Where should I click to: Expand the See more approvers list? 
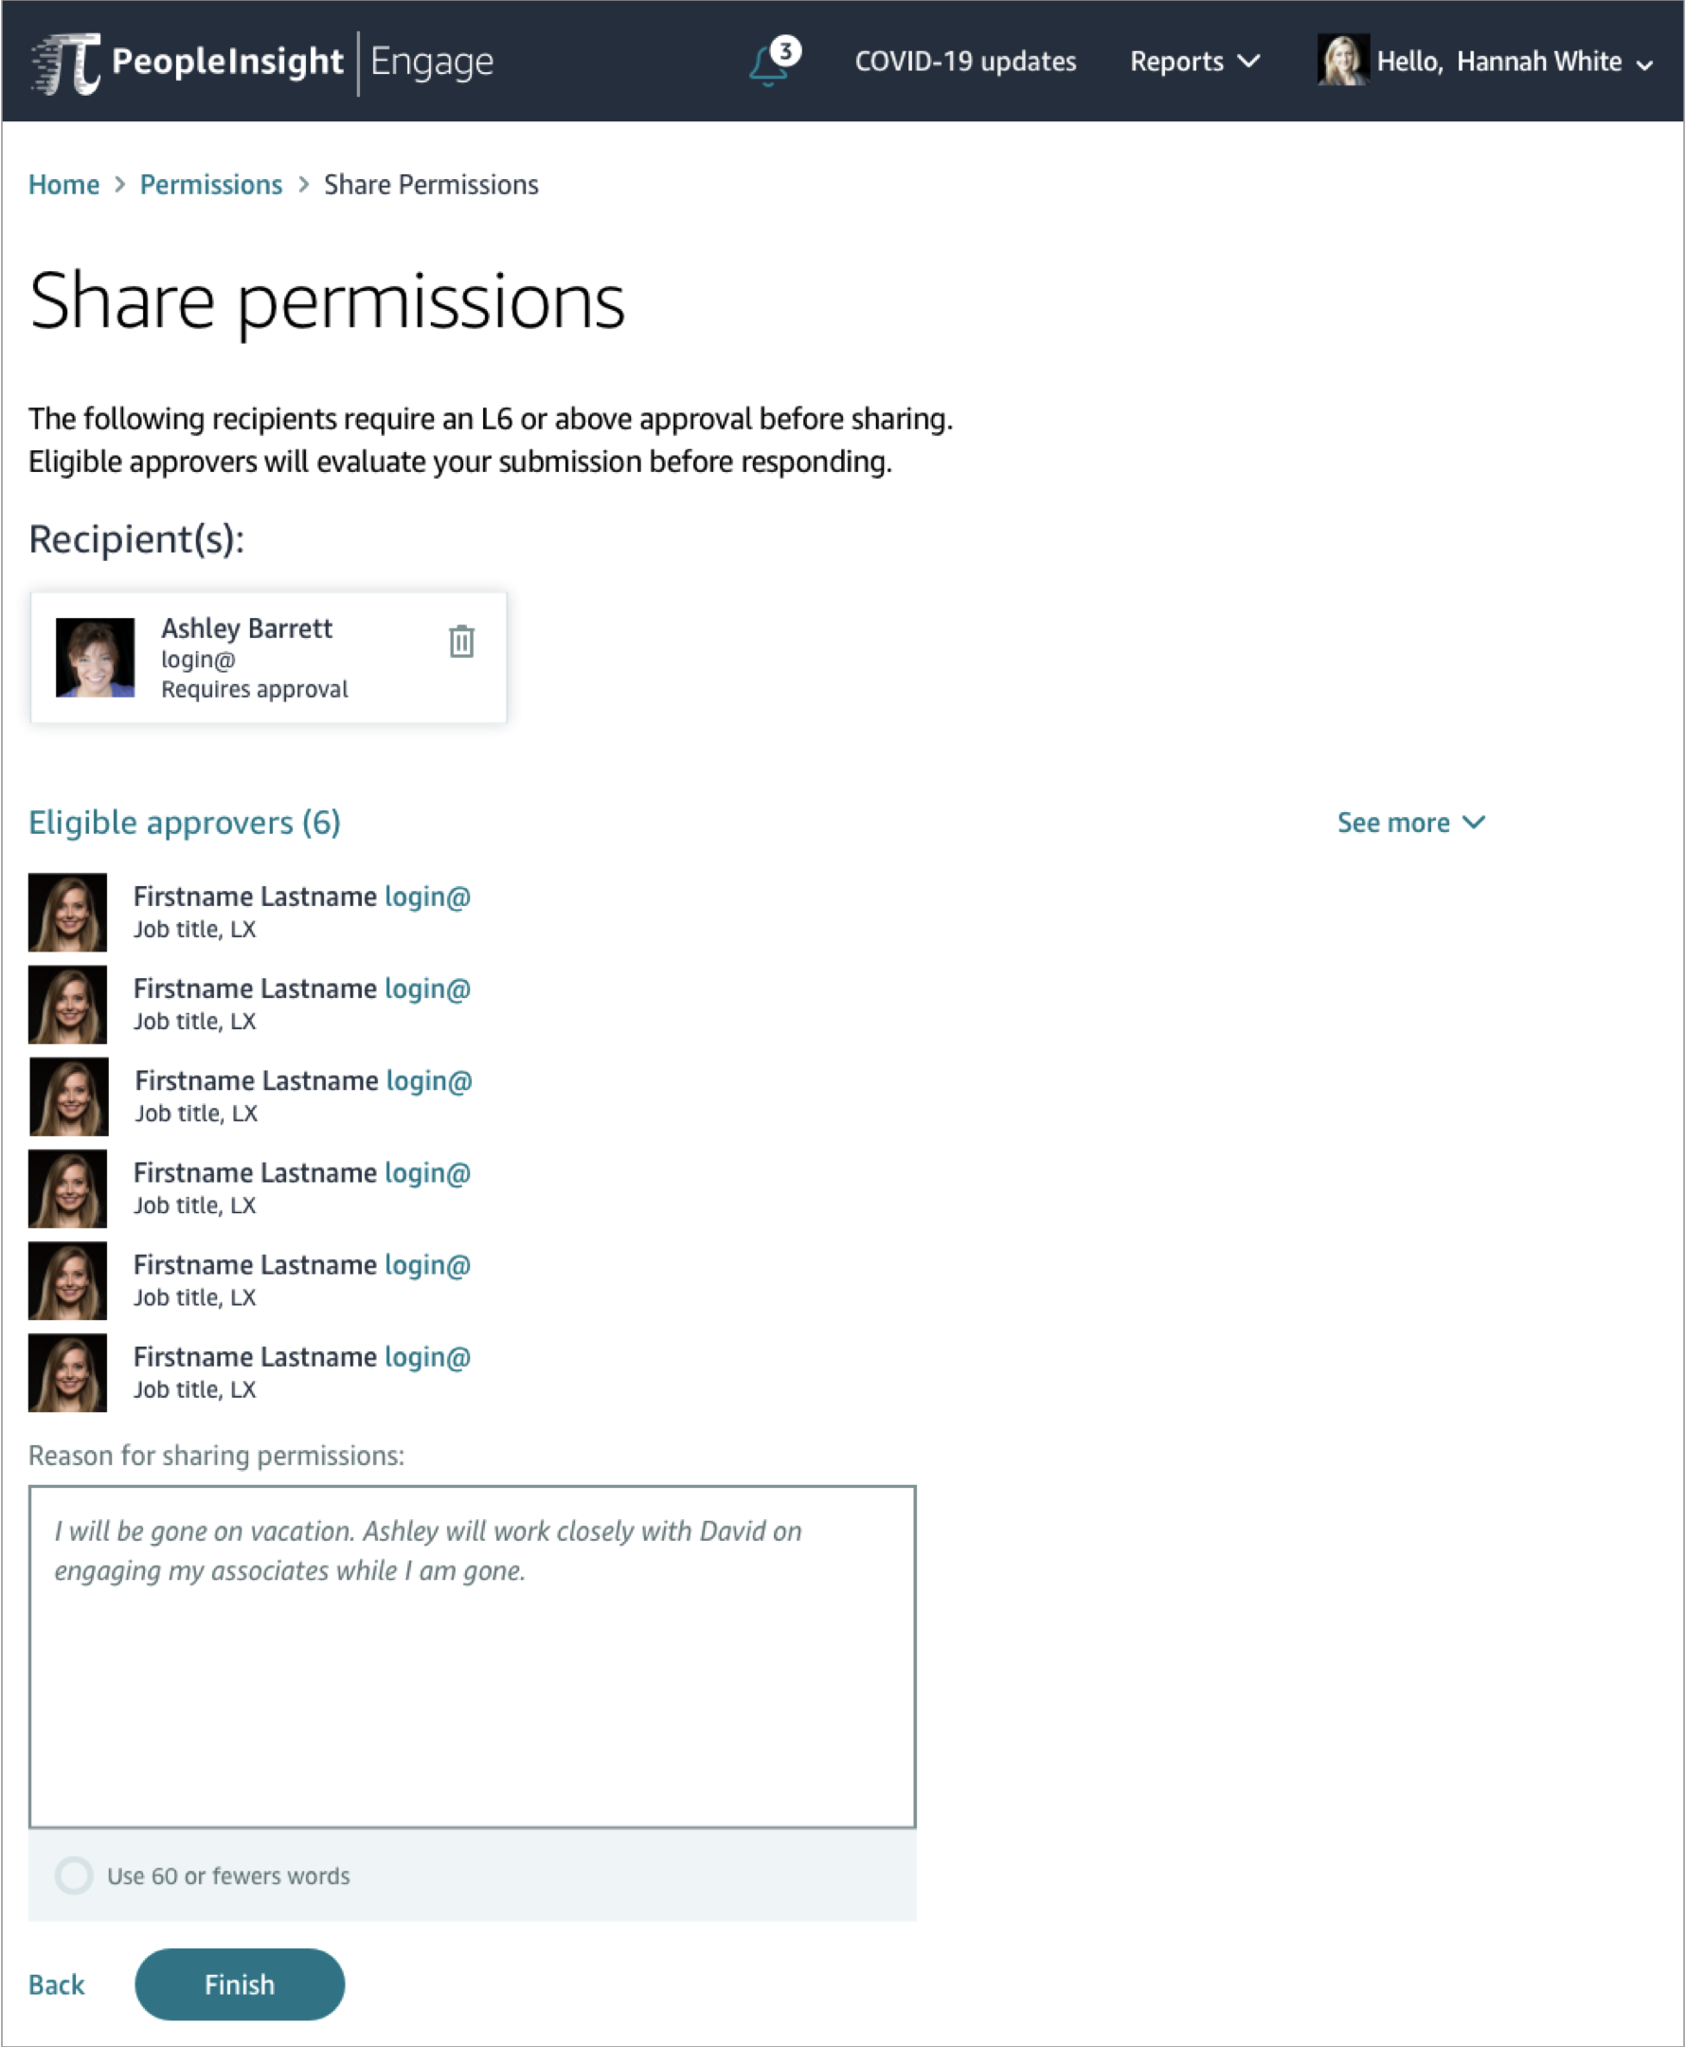tap(1411, 823)
